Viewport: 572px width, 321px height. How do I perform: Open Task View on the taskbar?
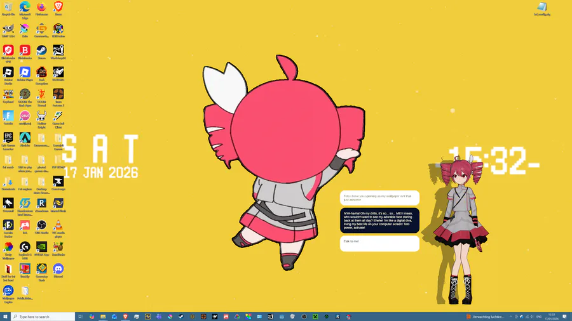(81, 317)
